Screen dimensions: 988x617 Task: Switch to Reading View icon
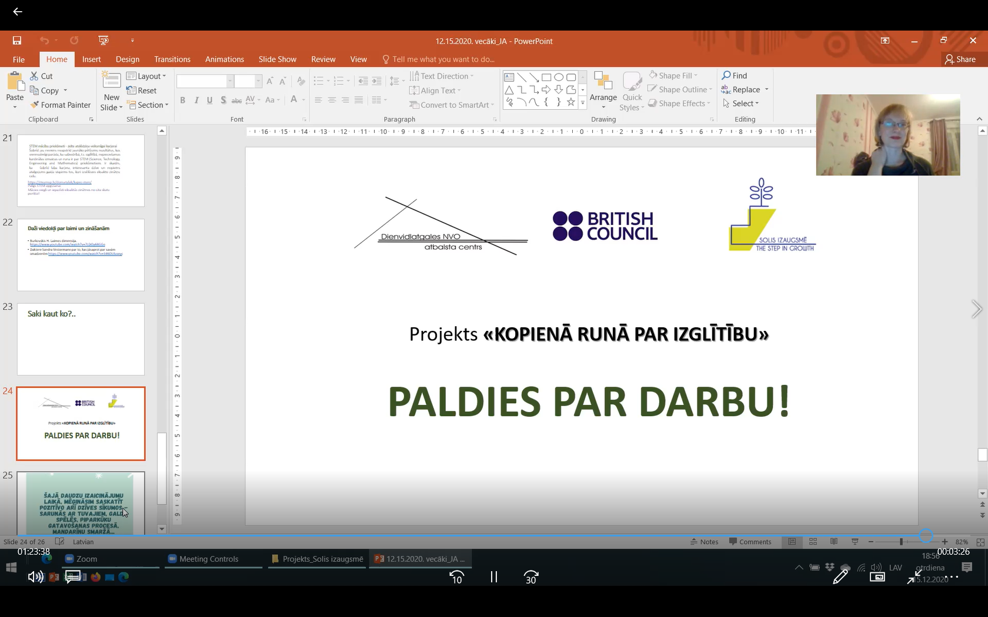coord(834,542)
